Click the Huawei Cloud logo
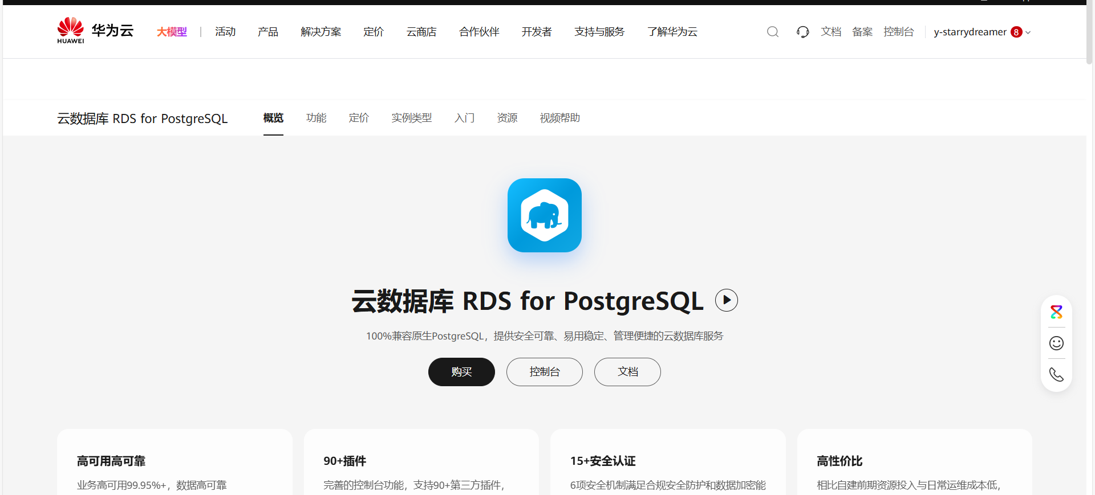 point(95,31)
